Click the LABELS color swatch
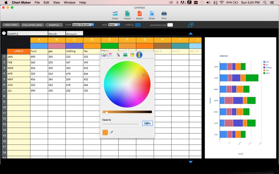 click(x=138, y=25)
